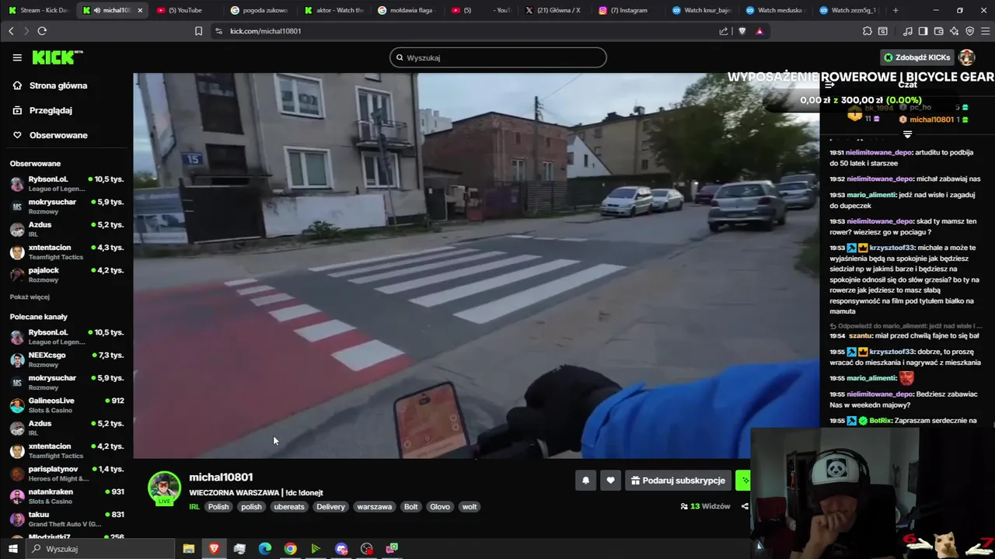
Task: Open the michal10801 channel name link
Action: pyautogui.click(x=221, y=477)
